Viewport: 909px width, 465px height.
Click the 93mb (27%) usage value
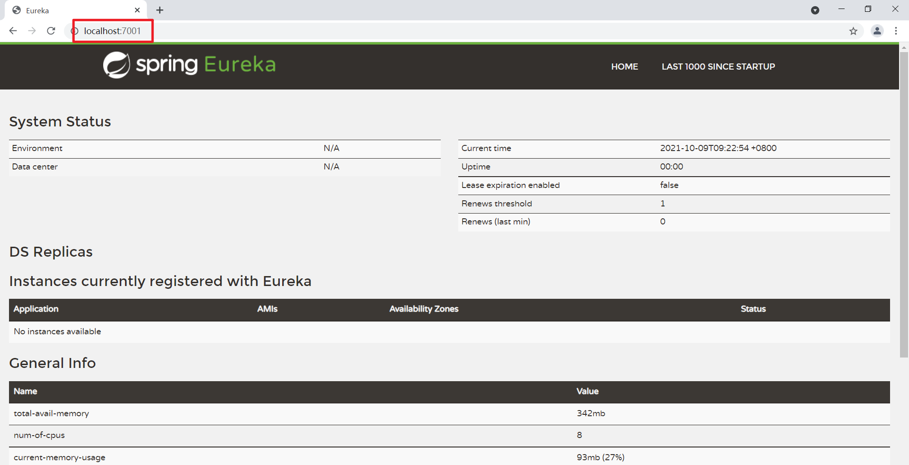pyautogui.click(x=600, y=457)
